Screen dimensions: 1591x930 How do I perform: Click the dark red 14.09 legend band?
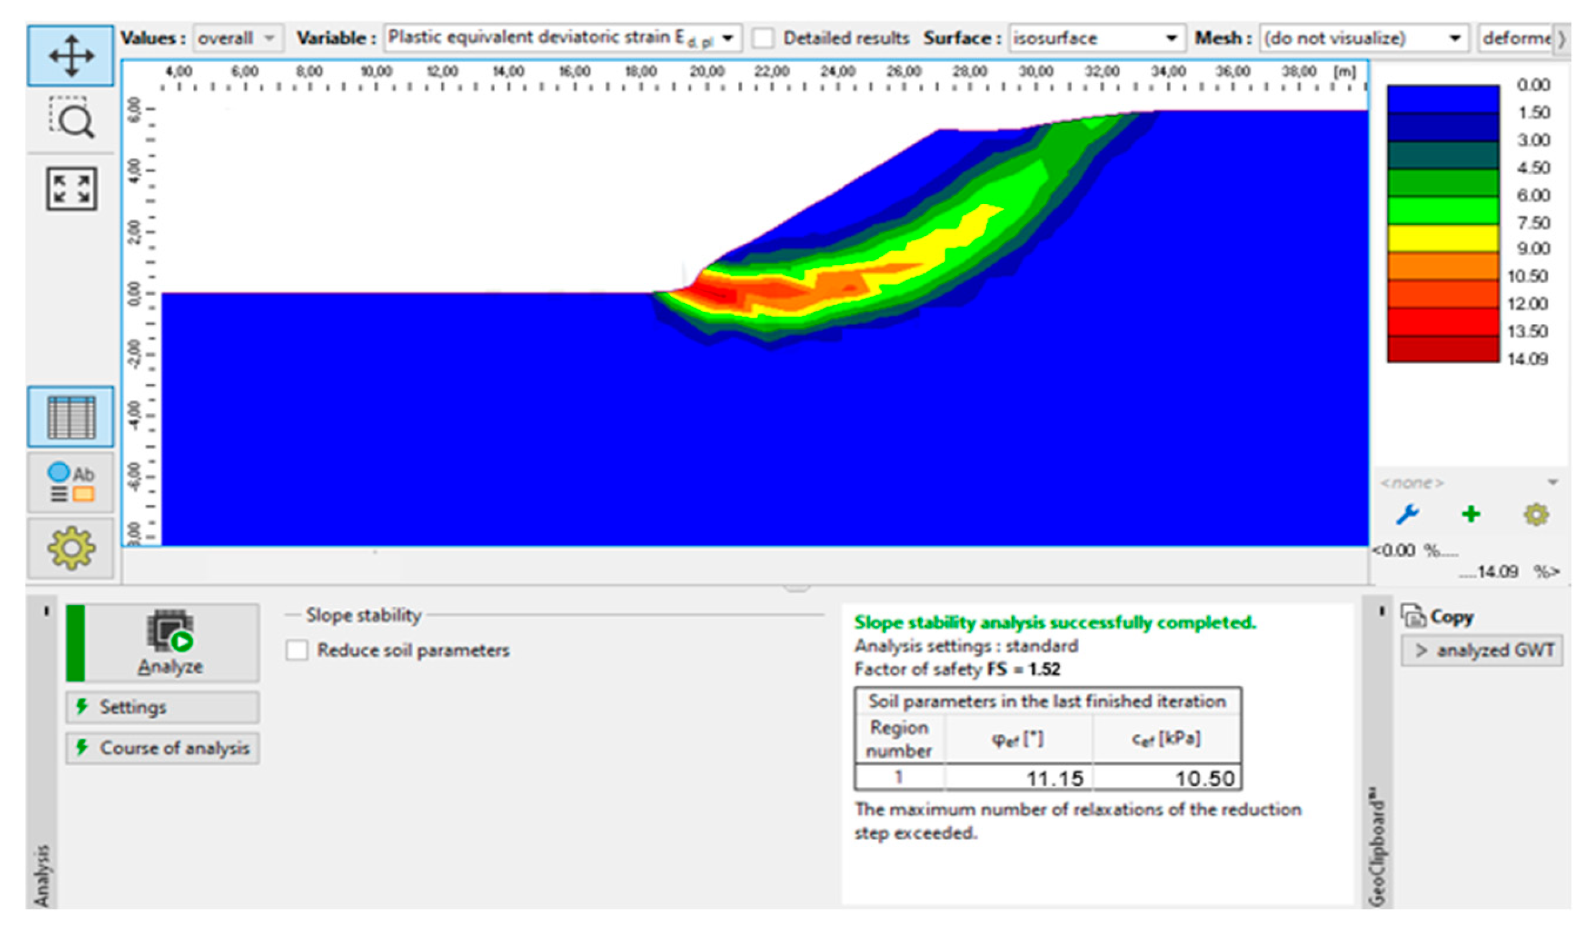(1442, 349)
